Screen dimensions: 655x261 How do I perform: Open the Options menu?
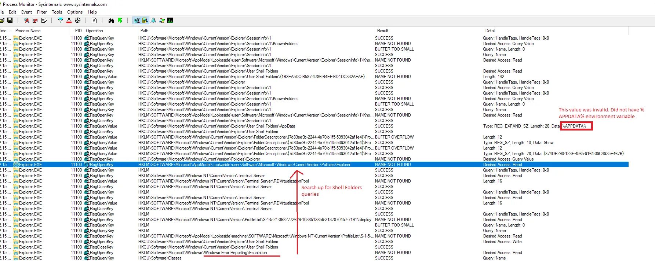point(75,12)
